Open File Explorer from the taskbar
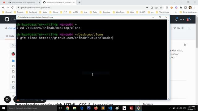The height and width of the screenshot is (111, 198). coord(75,108)
